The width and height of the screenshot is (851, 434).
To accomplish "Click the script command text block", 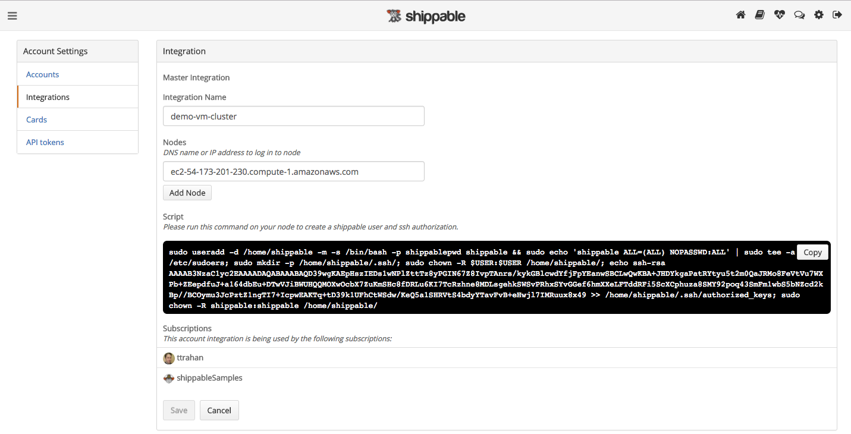I will pos(497,278).
